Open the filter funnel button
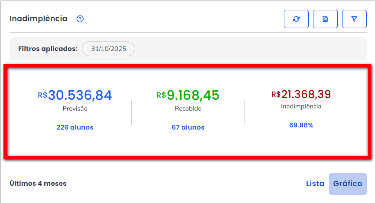This screenshot has width=375, height=203. [x=354, y=19]
